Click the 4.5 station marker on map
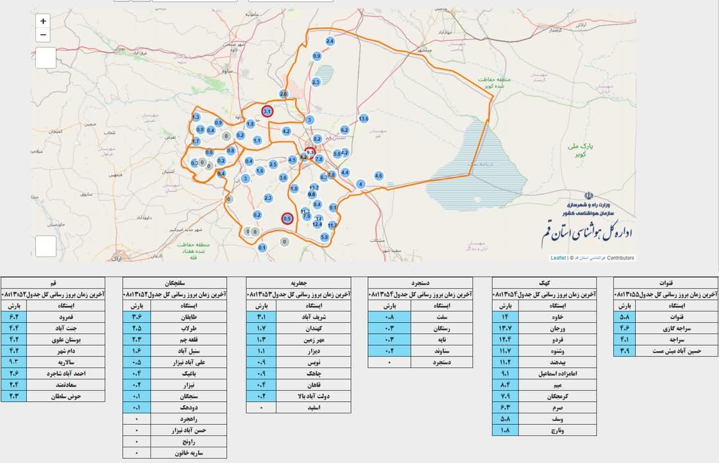Image resolution: width=719 pixels, height=463 pixels. [292, 160]
